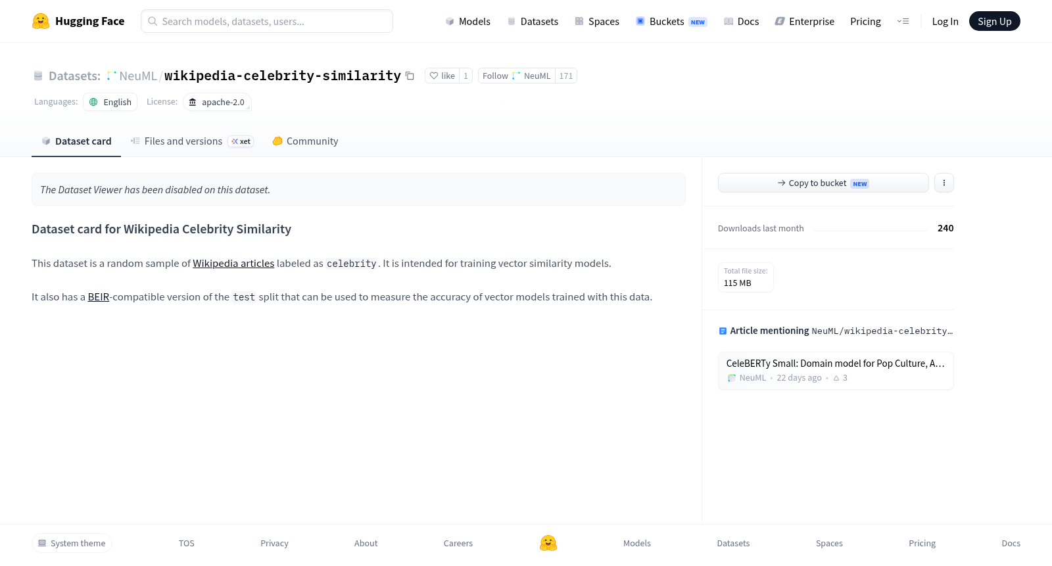1052x566 pixels.
Task: Open Models in top navigation
Action: click(x=467, y=21)
